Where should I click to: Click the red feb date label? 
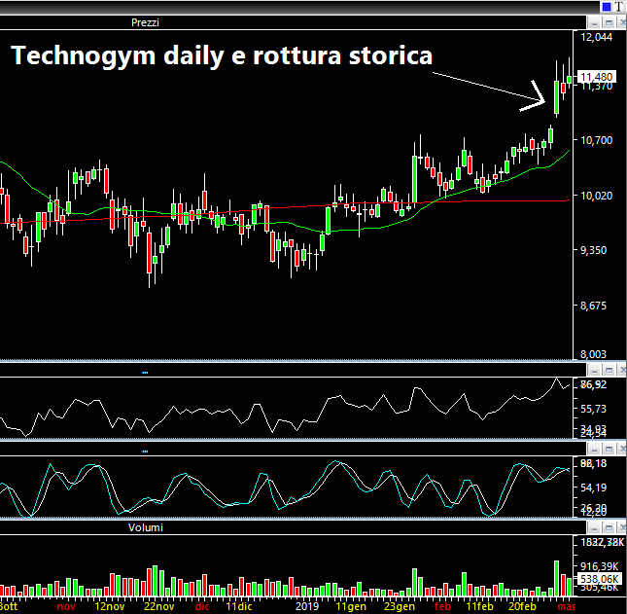pyautogui.click(x=442, y=606)
